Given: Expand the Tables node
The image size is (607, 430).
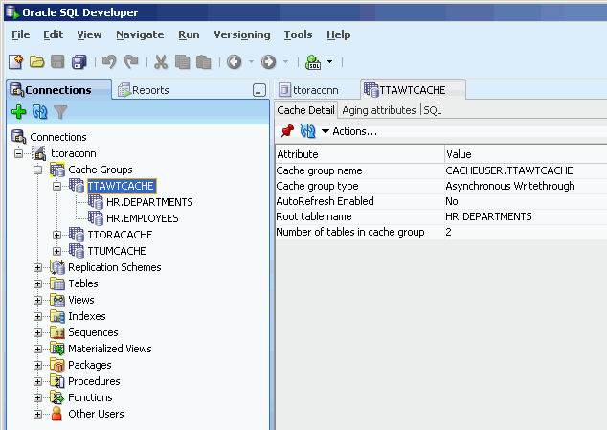Looking at the screenshot, I should (37, 284).
